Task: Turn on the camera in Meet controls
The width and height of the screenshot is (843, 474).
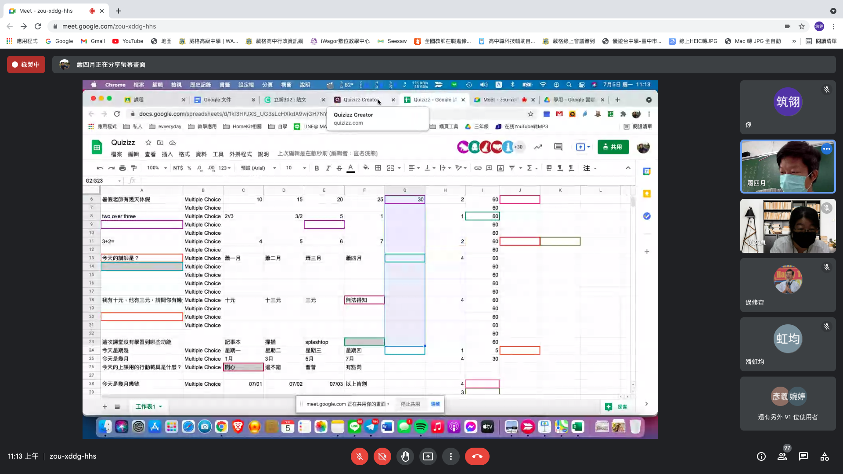Action: coord(382,456)
